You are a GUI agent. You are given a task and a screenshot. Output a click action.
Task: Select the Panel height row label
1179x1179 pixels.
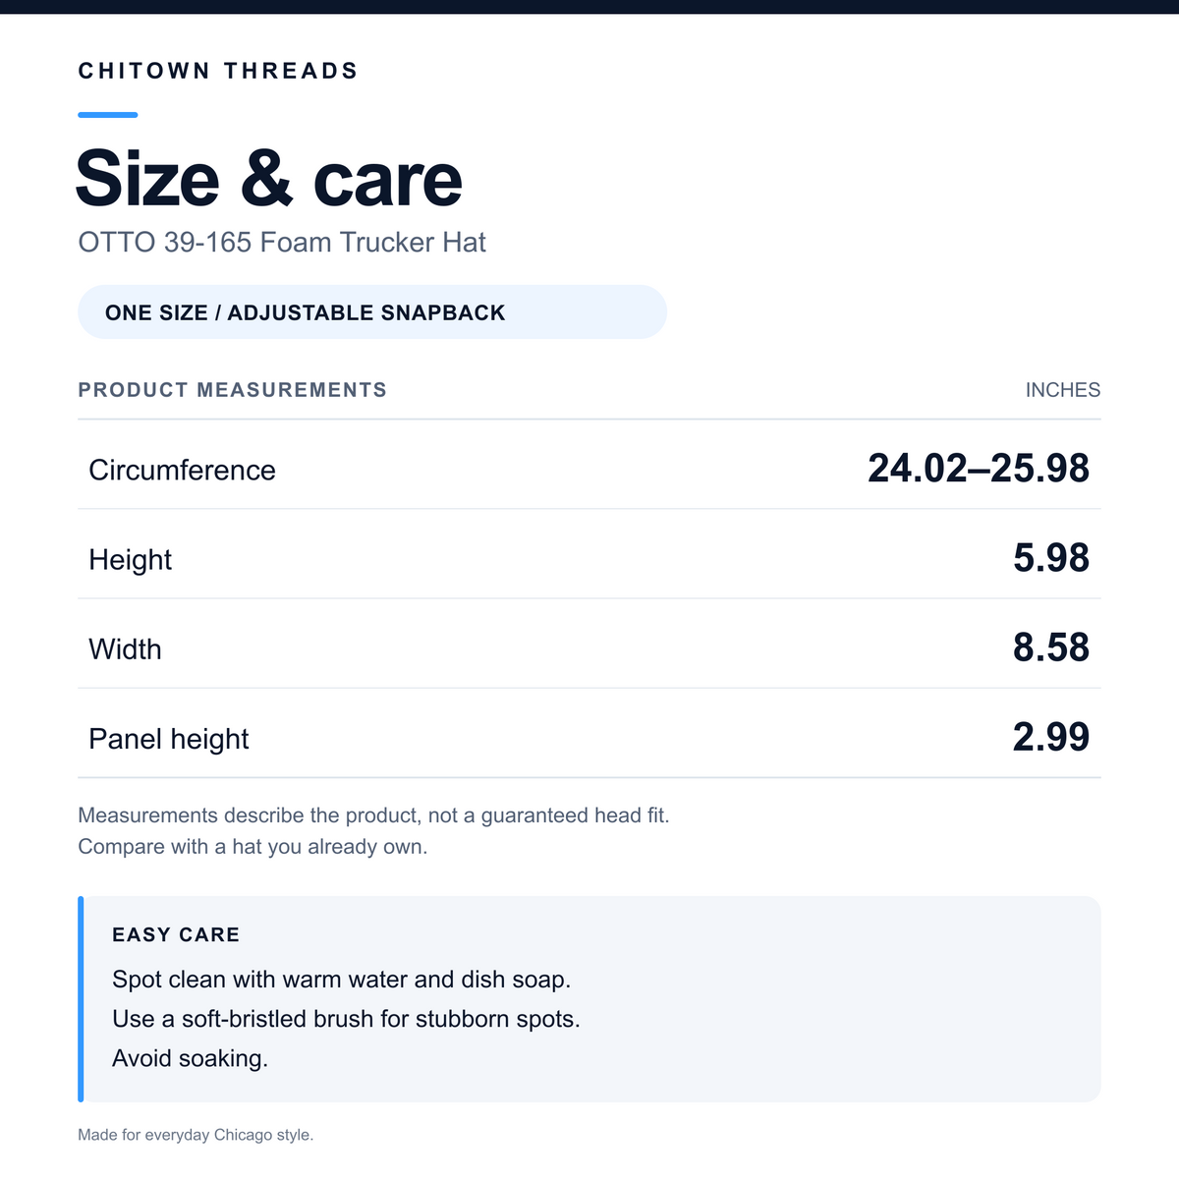[169, 738]
